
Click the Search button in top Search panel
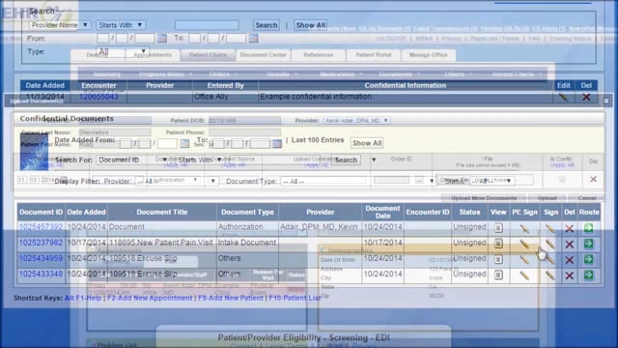coord(267,25)
